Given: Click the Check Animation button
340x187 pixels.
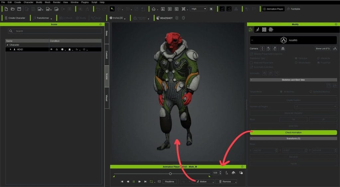Looking at the screenshot, I should pos(293,133).
